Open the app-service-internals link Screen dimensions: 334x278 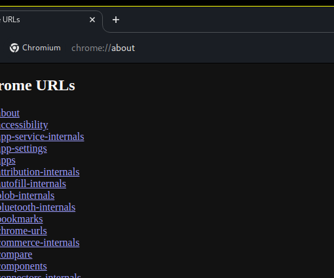coord(42,137)
